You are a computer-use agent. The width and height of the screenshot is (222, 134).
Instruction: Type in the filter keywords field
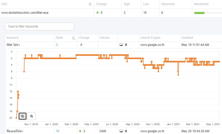tap(40, 26)
